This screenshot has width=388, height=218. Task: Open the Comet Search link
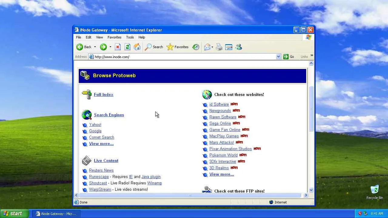[x=102, y=137]
